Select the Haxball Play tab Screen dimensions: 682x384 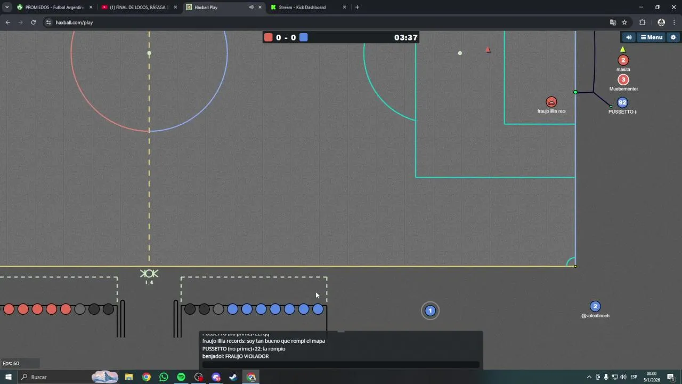click(x=224, y=7)
